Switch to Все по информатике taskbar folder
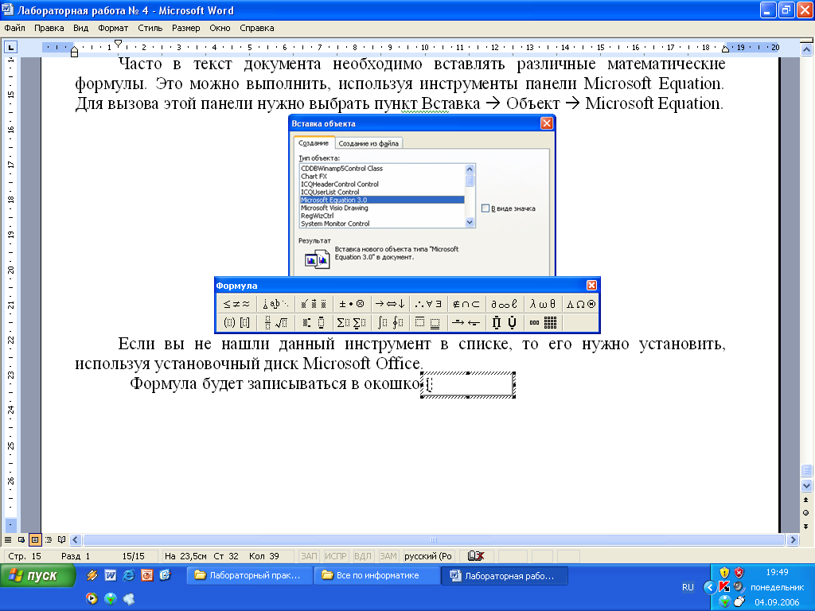Screen dimensions: 815x611 click(376, 576)
